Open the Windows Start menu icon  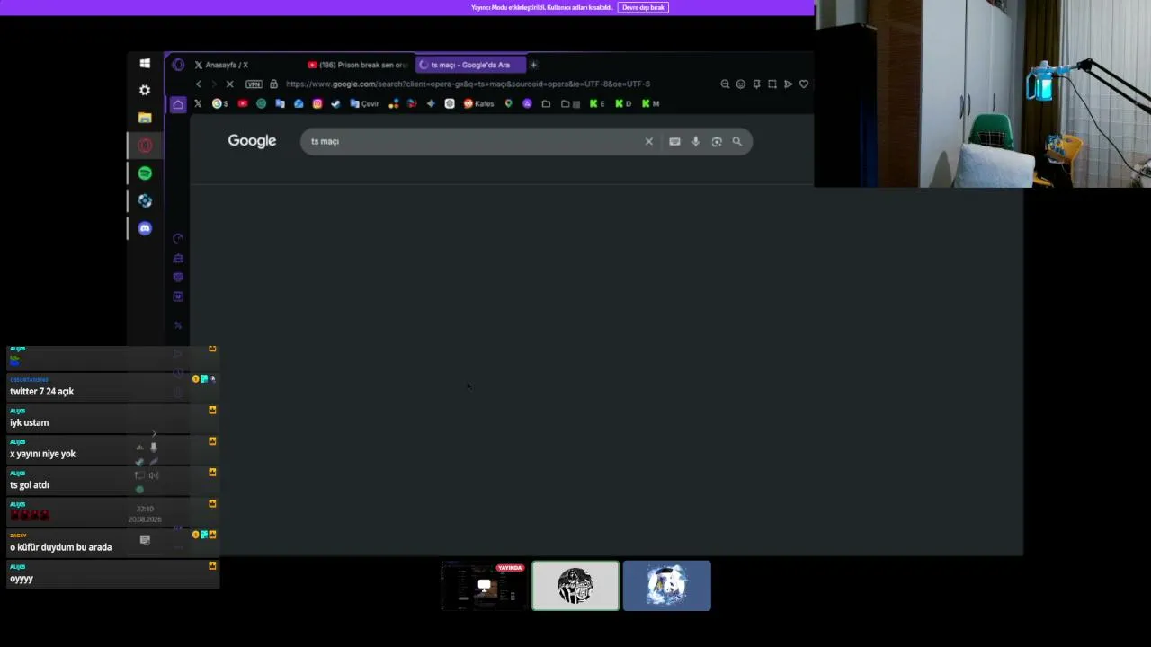coord(145,63)
